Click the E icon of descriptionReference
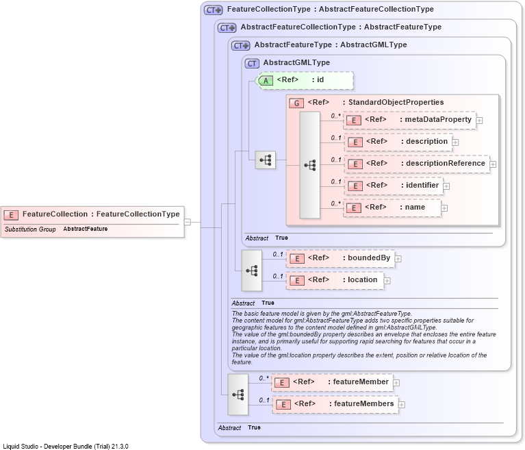 355,164
